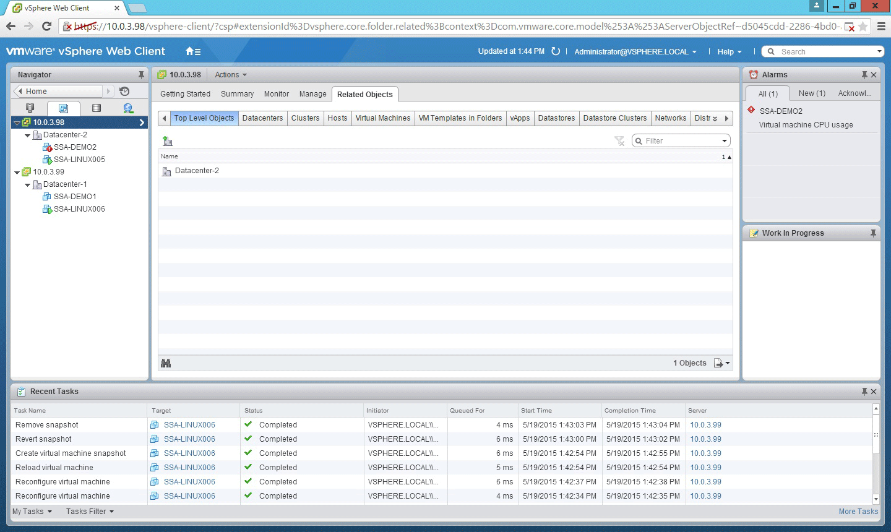Open the Help dropdown menu
The image size is (891, 532).
pos(730,52)
